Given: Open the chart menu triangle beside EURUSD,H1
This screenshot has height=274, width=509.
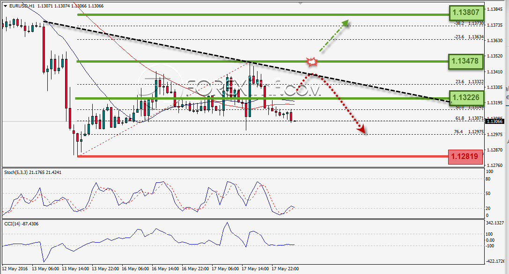Looking at the screenshot, I should (5, 6).
